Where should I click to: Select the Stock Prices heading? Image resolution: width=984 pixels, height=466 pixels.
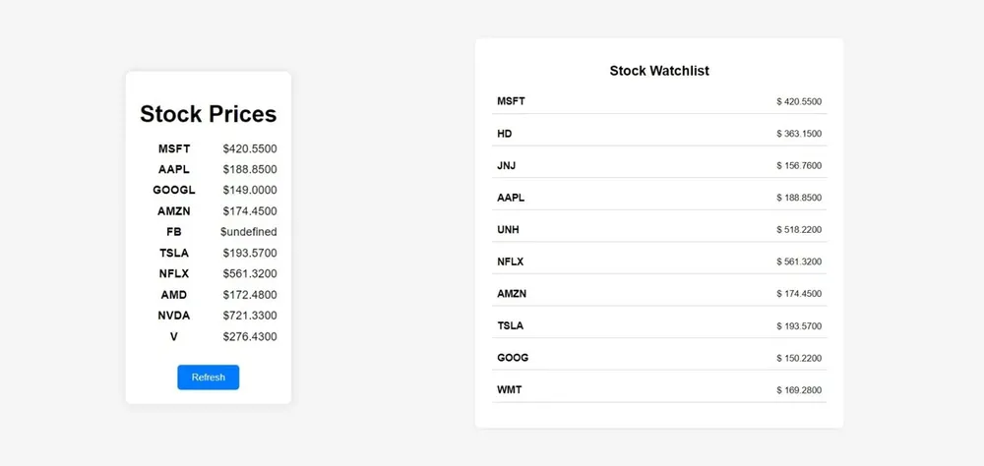[208, 114]
